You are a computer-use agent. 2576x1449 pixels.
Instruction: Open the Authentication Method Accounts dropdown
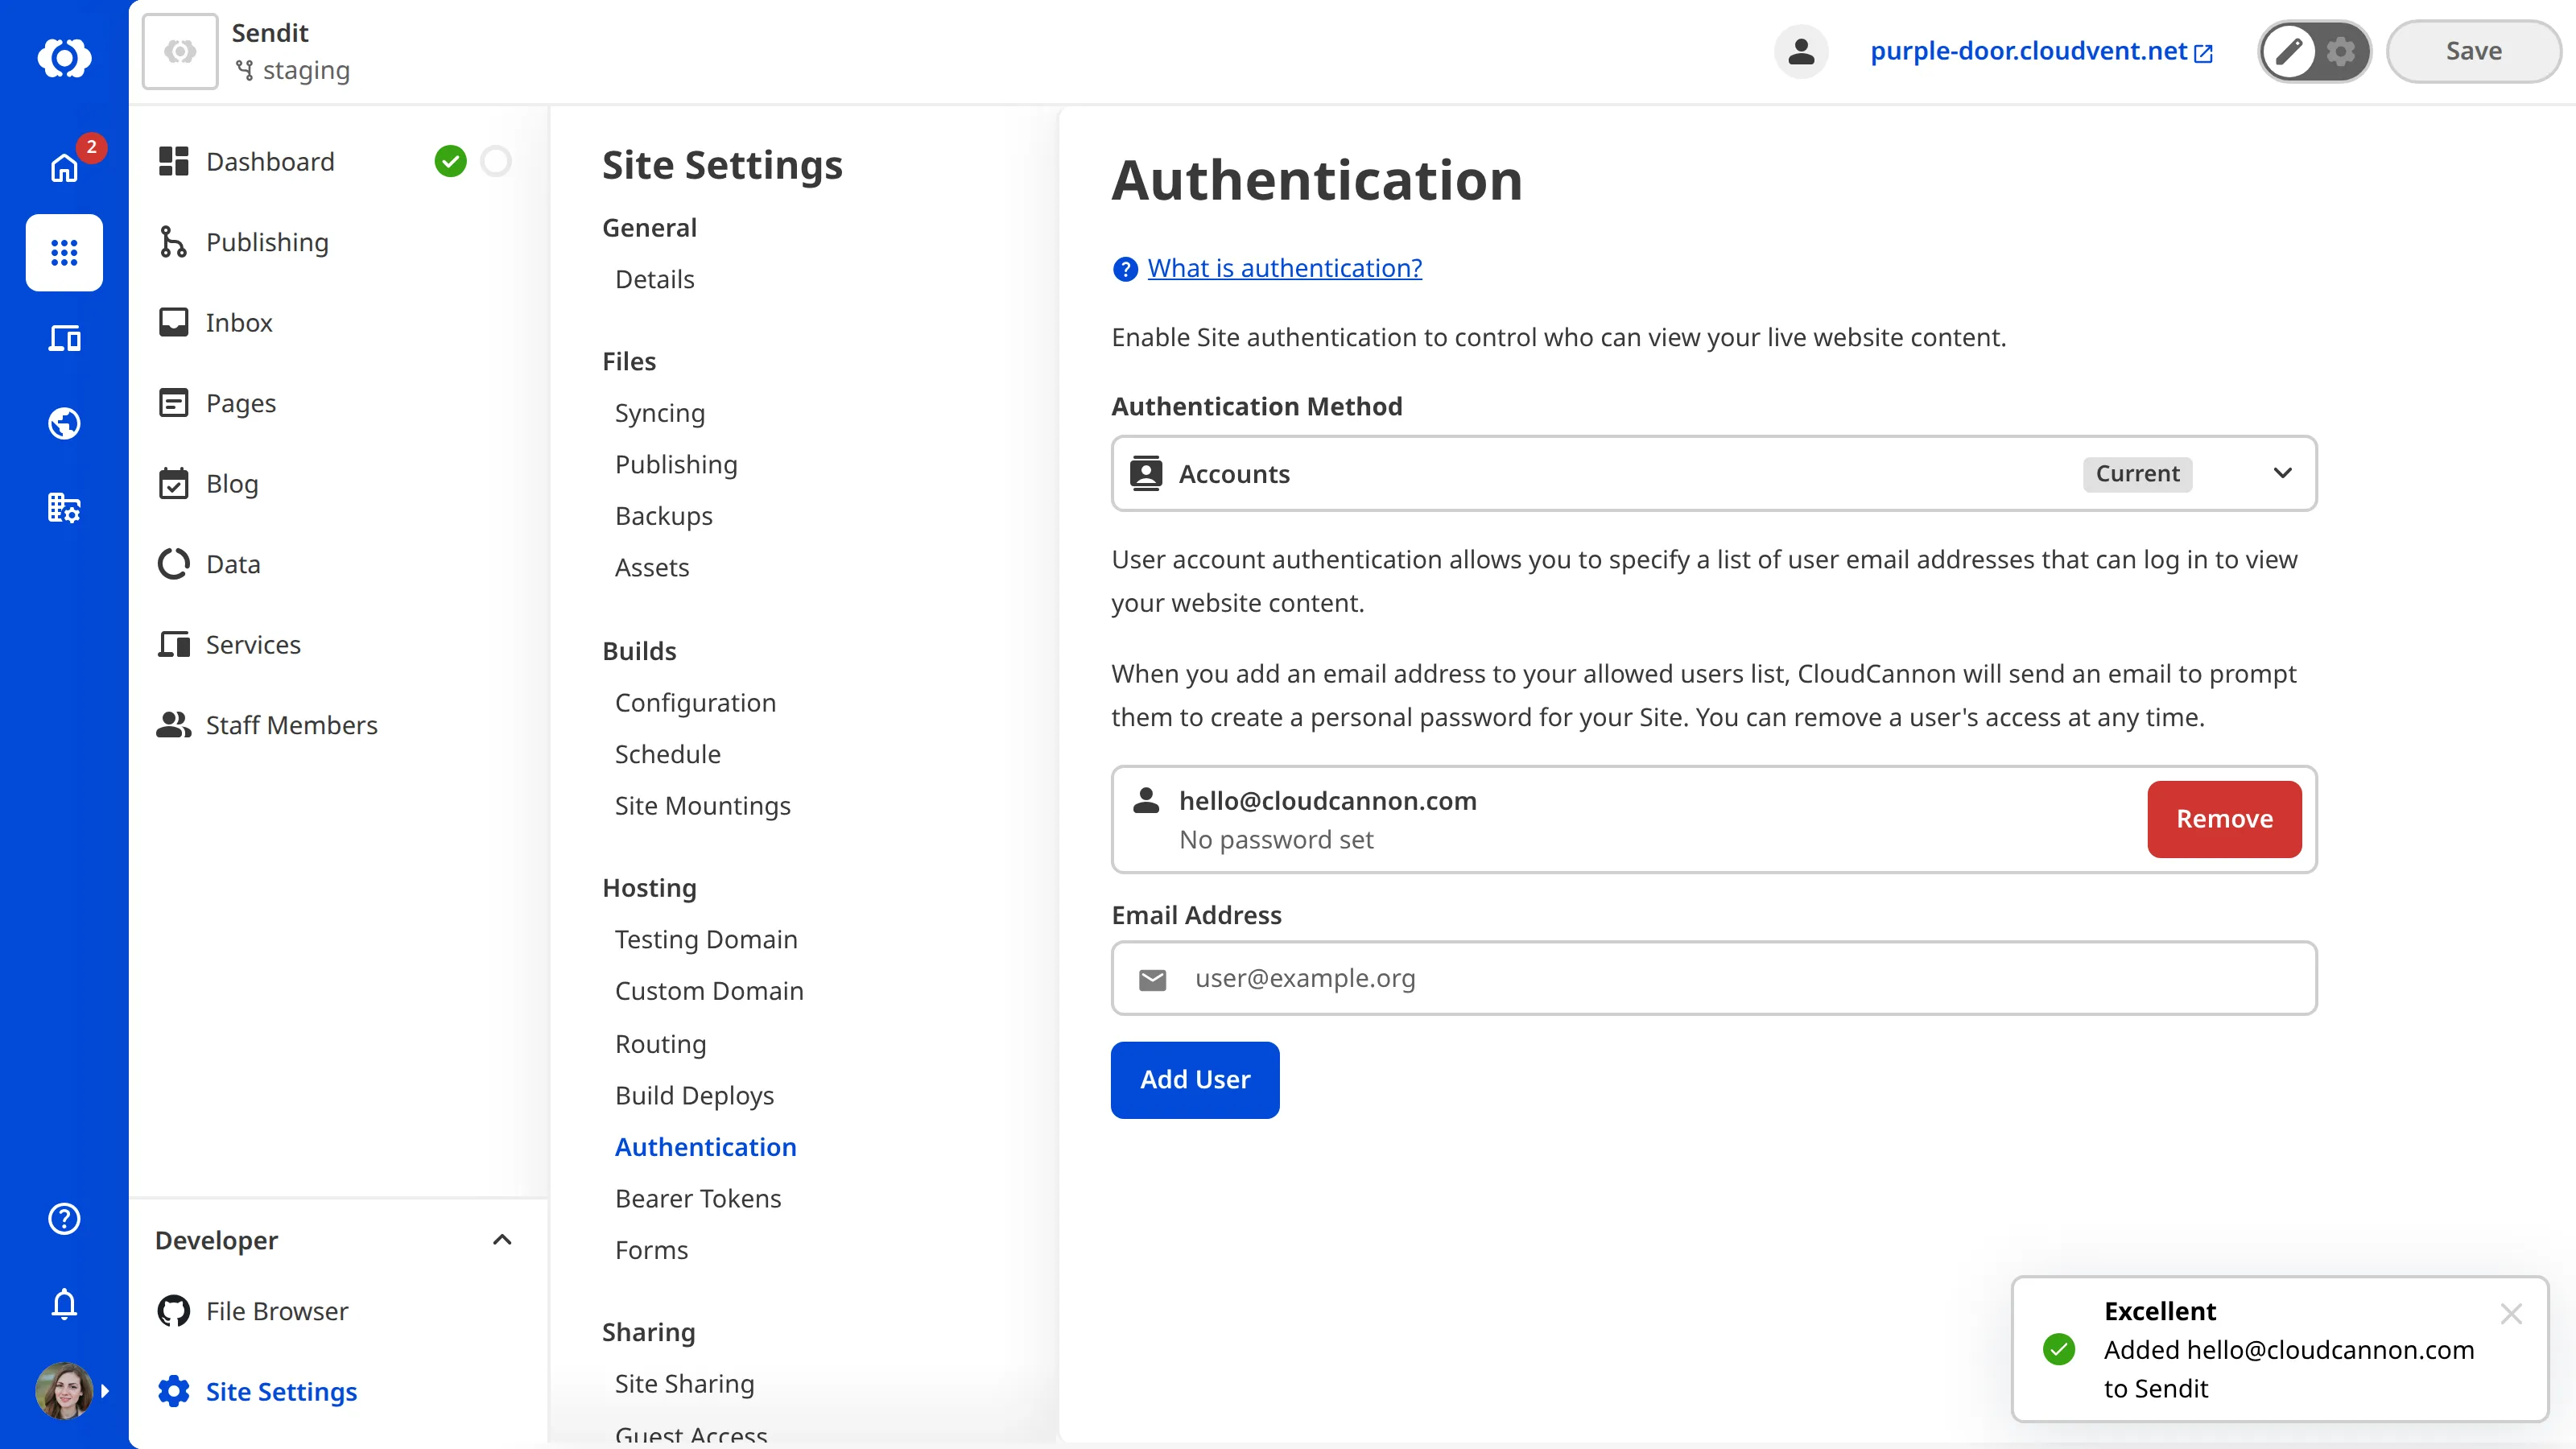(x=1714, y=473)
